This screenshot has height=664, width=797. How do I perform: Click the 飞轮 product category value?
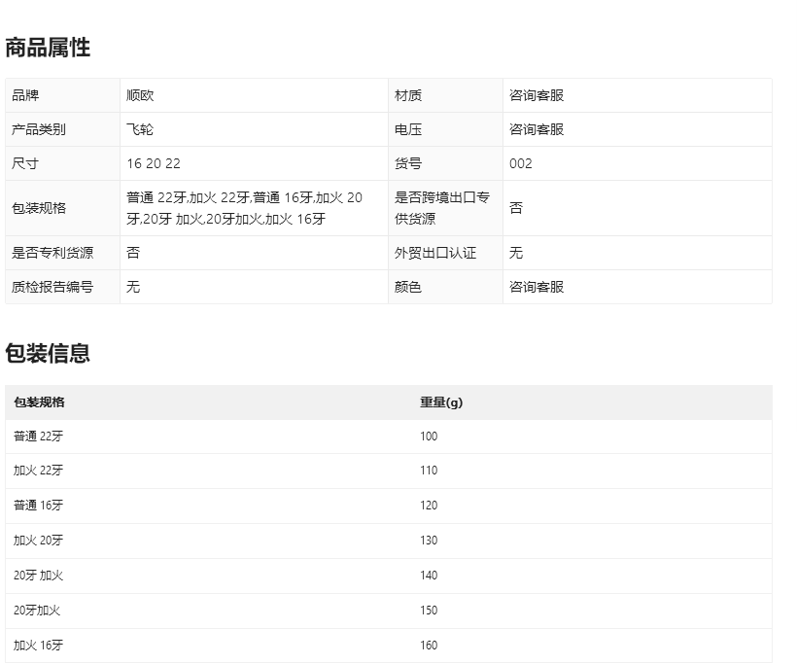(x=140, y=129)
